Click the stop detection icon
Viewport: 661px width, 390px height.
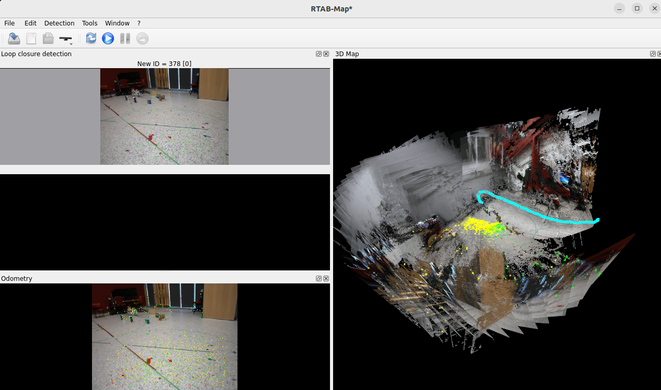[142, 38]
